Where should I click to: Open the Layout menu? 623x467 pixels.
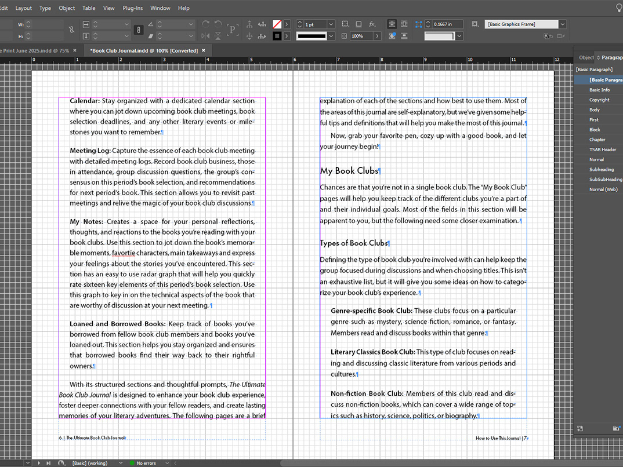pyautogui.click(x=23, y=8)
